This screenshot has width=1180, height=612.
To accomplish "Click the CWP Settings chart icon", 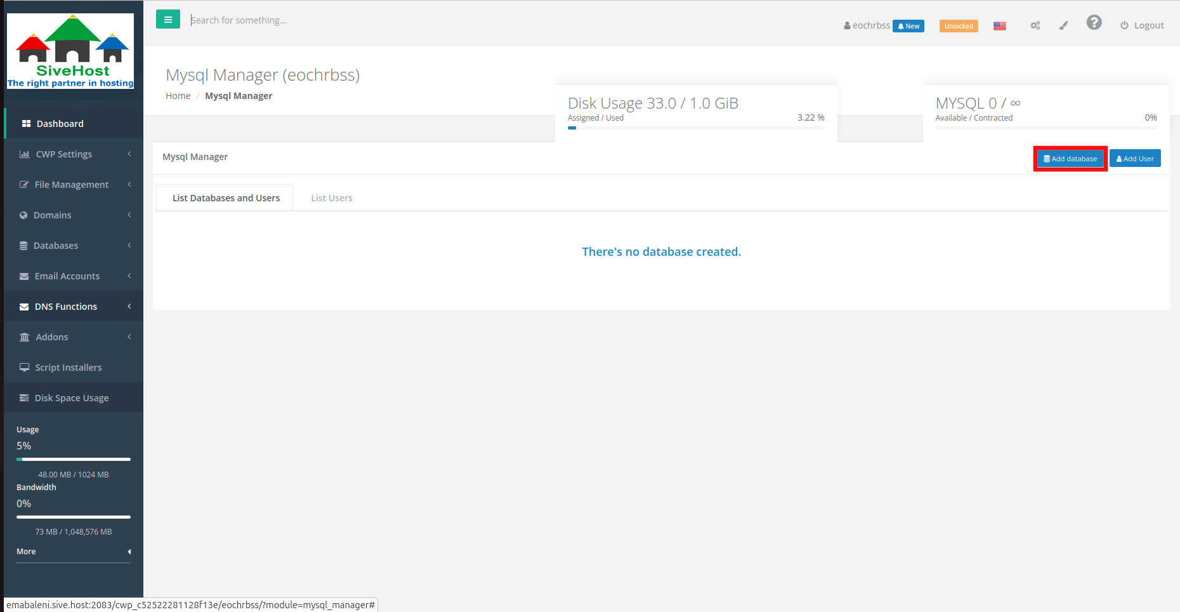I will [x=25, y=154].
